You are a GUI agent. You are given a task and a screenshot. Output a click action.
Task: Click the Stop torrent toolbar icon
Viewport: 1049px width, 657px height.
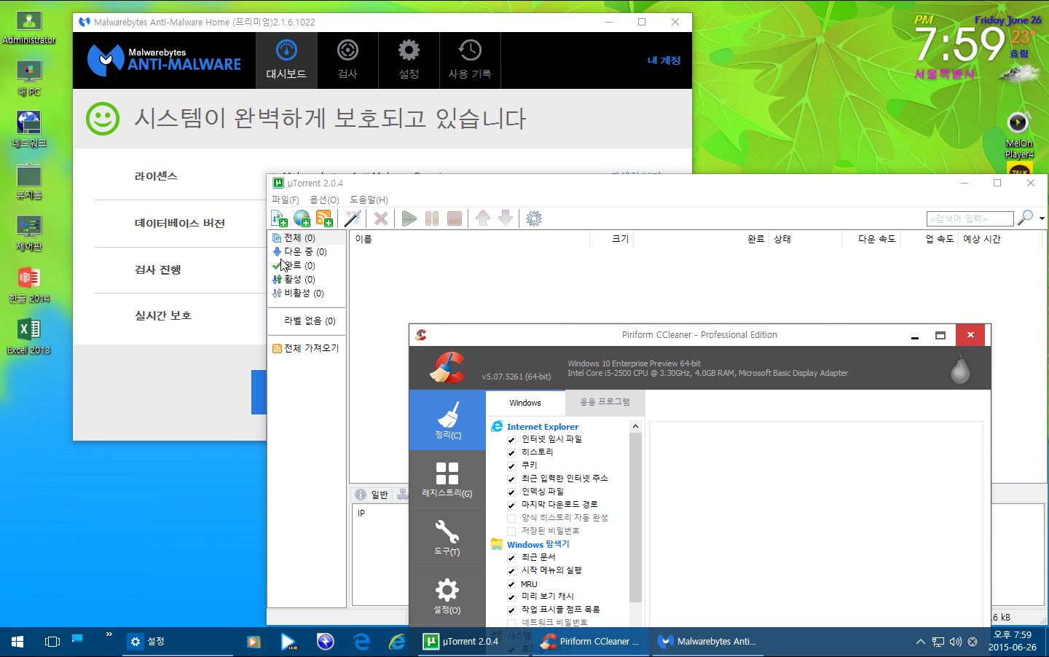455,219
